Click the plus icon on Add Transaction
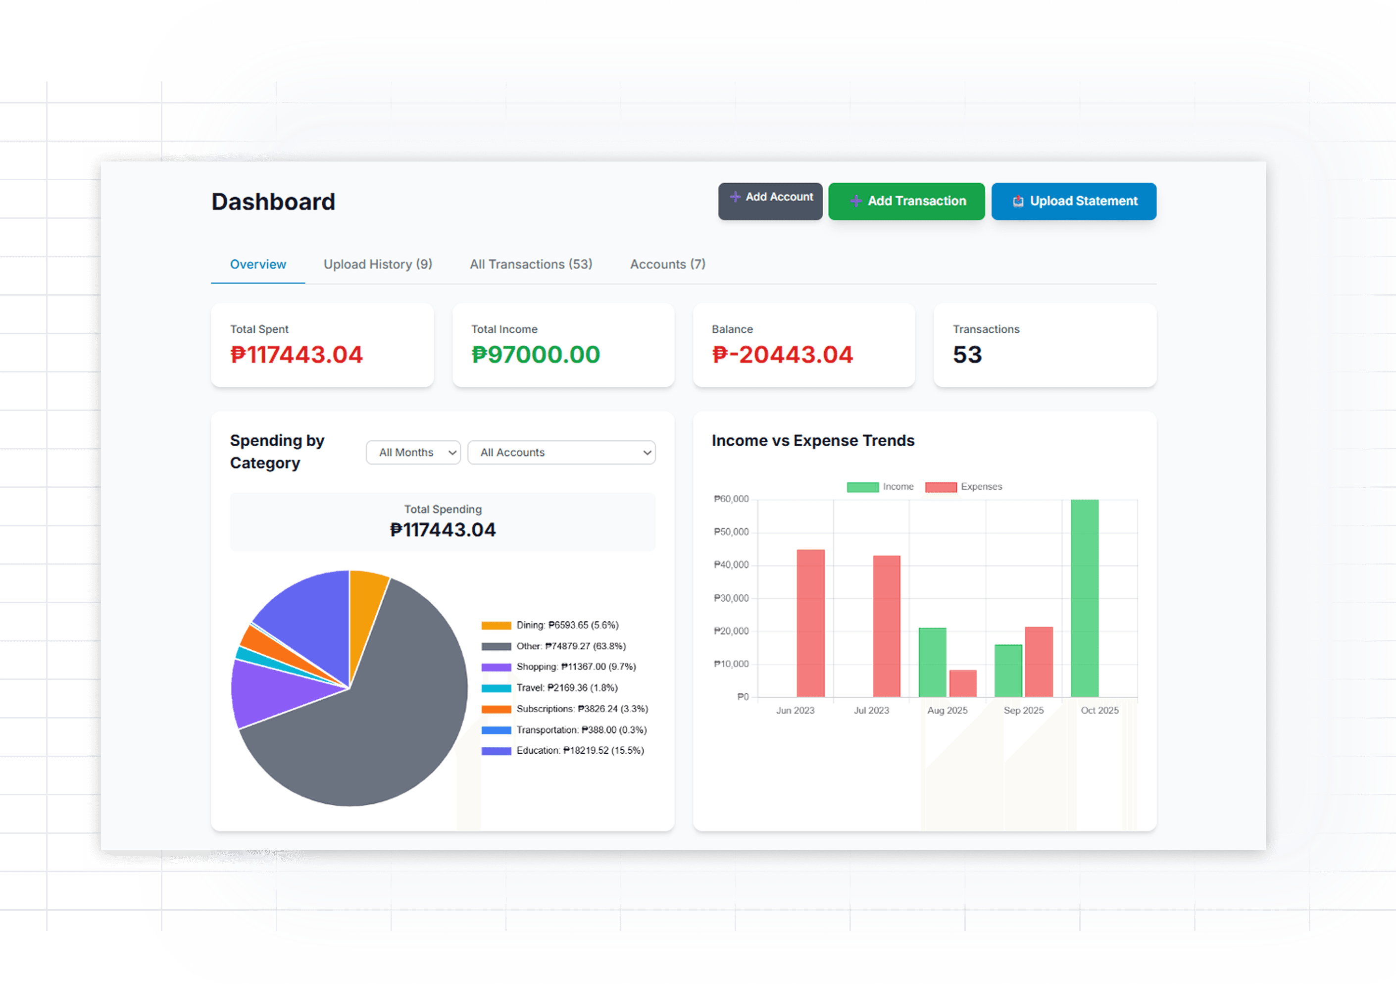Viewport: 1396px width, 985px height. (x=856, y=202)
